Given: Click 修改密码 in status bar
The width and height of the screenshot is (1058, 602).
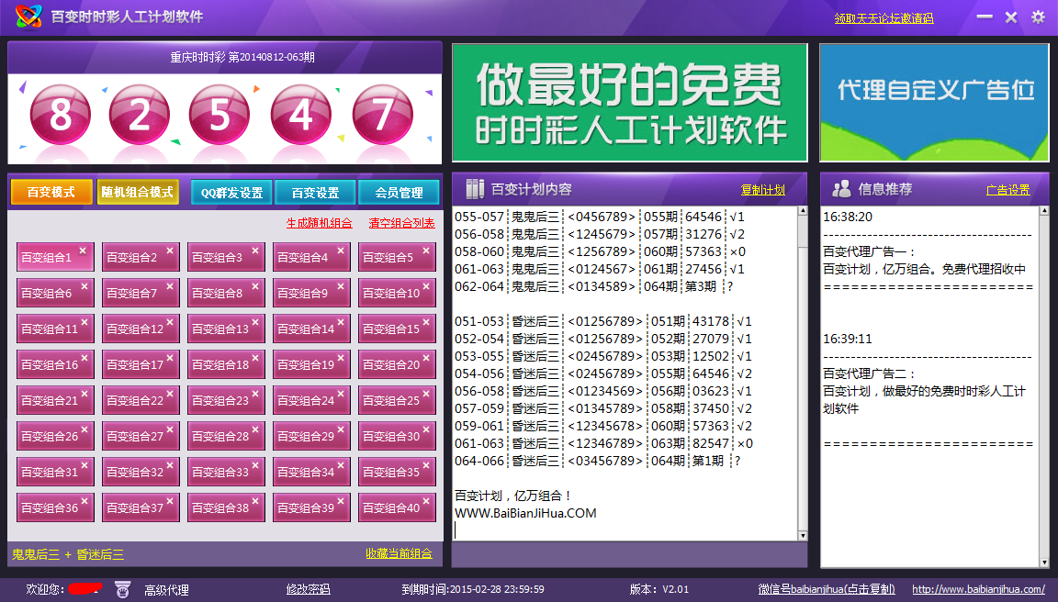Looking at the screenshot, I should click(x=309, y=589).
